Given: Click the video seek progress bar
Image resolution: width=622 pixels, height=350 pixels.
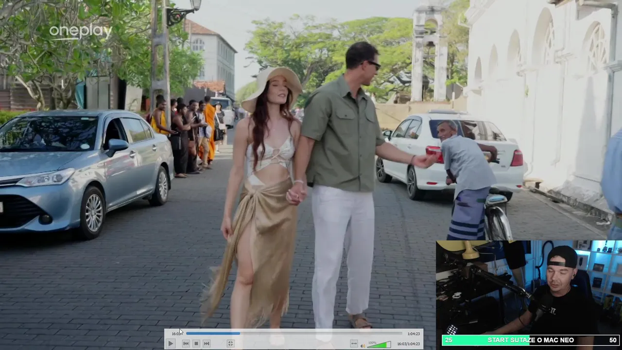Looking at the screenshot, I should pos(294,333).
